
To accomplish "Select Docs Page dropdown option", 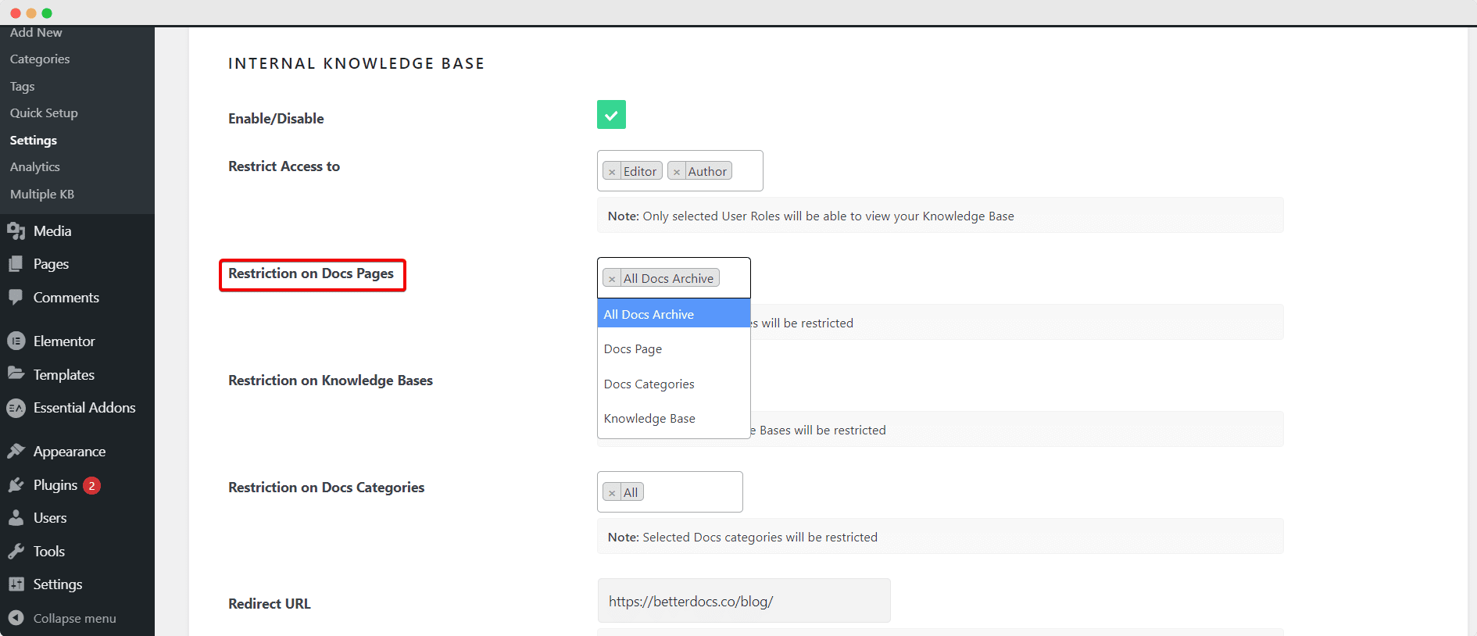I will click(674, 349).
